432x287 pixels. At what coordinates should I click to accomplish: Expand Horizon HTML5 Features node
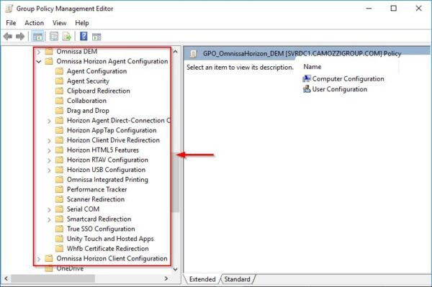pyautogui.click(x=49, y=150)
